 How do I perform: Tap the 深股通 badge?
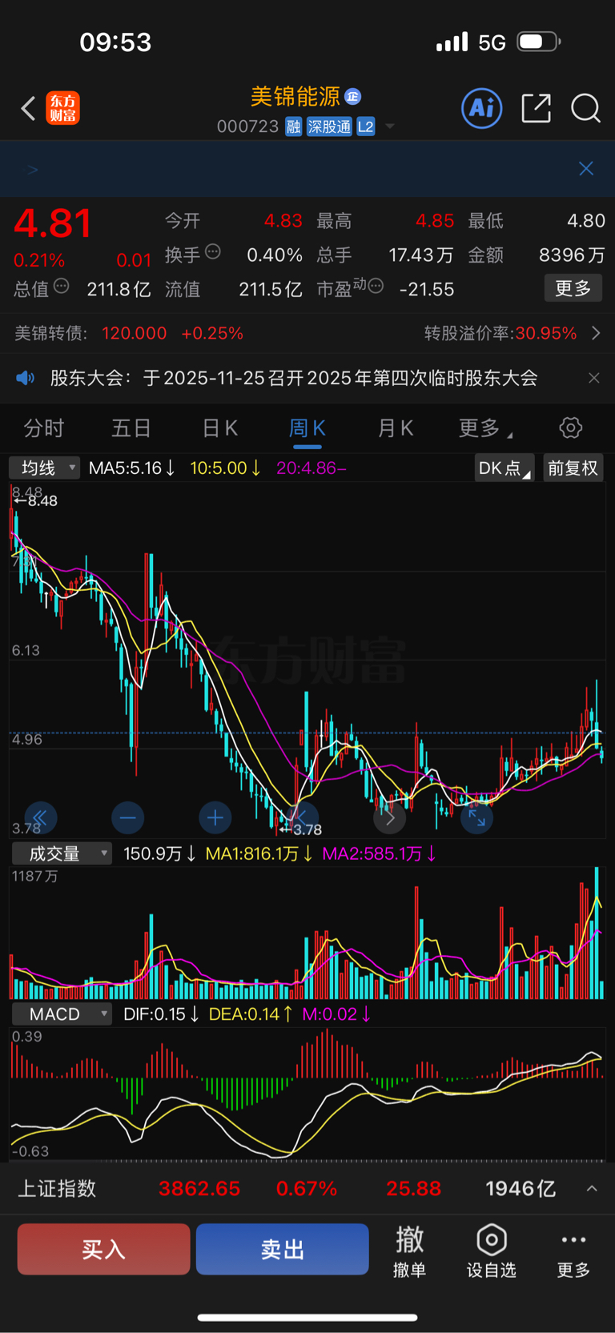329,126
